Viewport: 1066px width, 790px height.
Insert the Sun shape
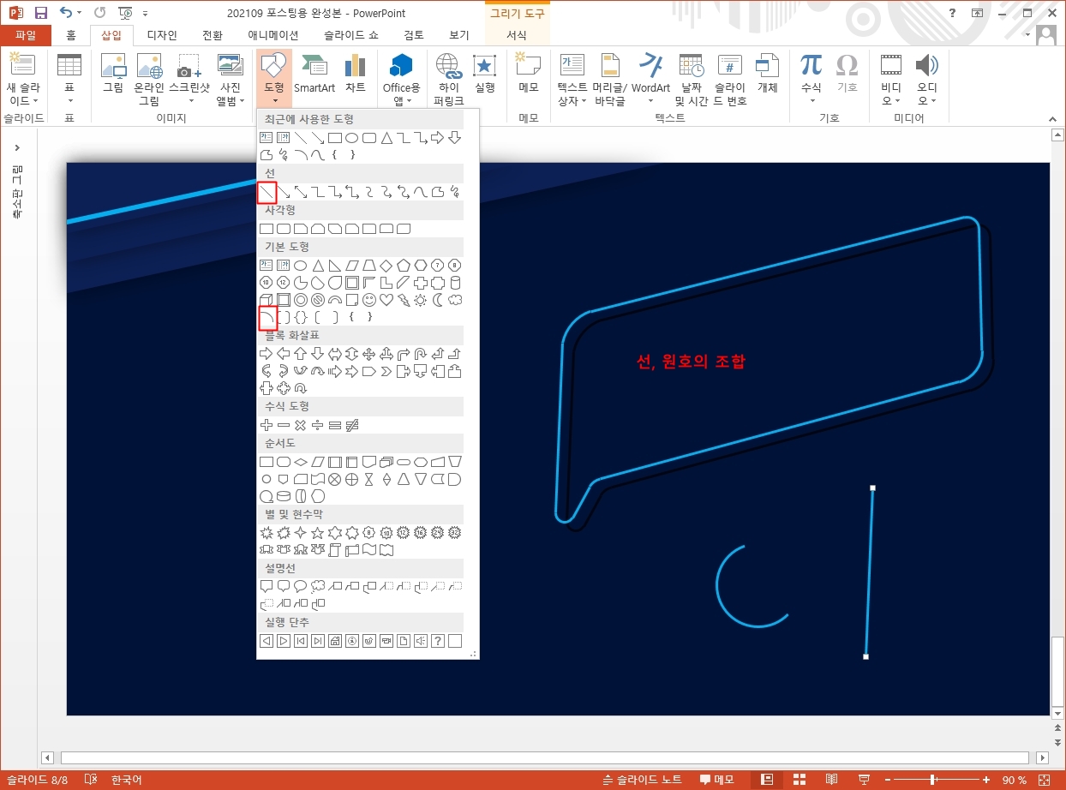421,300
